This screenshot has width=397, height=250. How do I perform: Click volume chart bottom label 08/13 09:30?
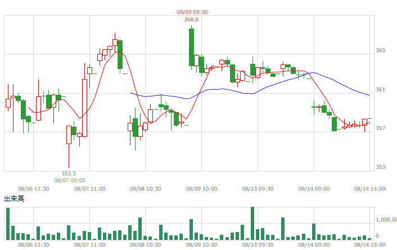[x=258, y=245]
